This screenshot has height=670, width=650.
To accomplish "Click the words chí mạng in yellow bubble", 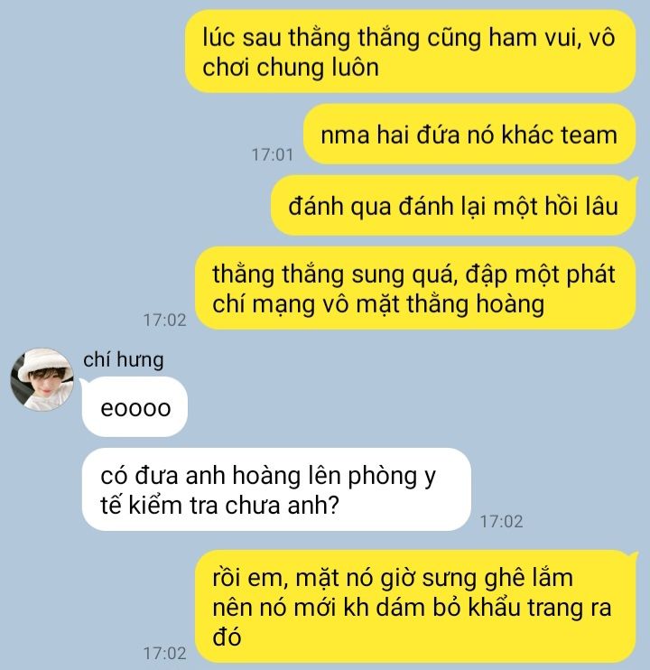I will [264, 304].
